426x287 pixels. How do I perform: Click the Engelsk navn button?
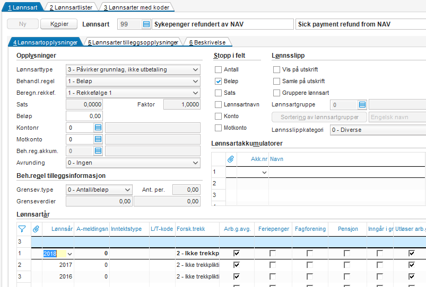coord(397,117)
